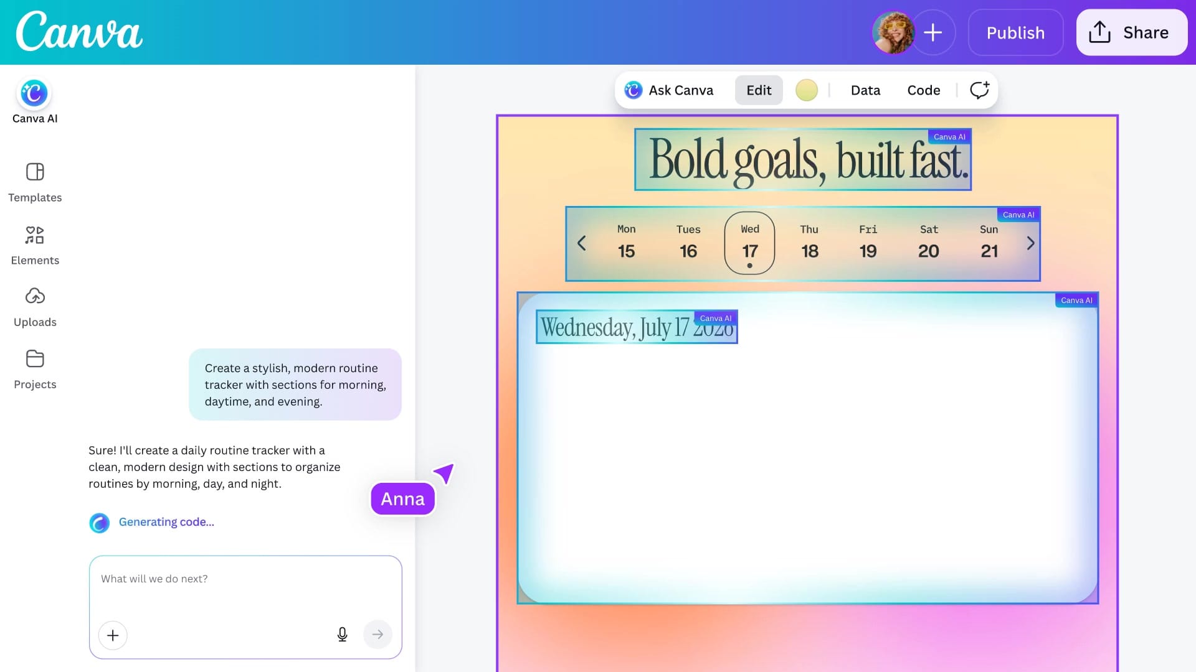Select Fri 19 in the week calendar
The height and width of the screenshot is (672, 1196).
(868, 243)
